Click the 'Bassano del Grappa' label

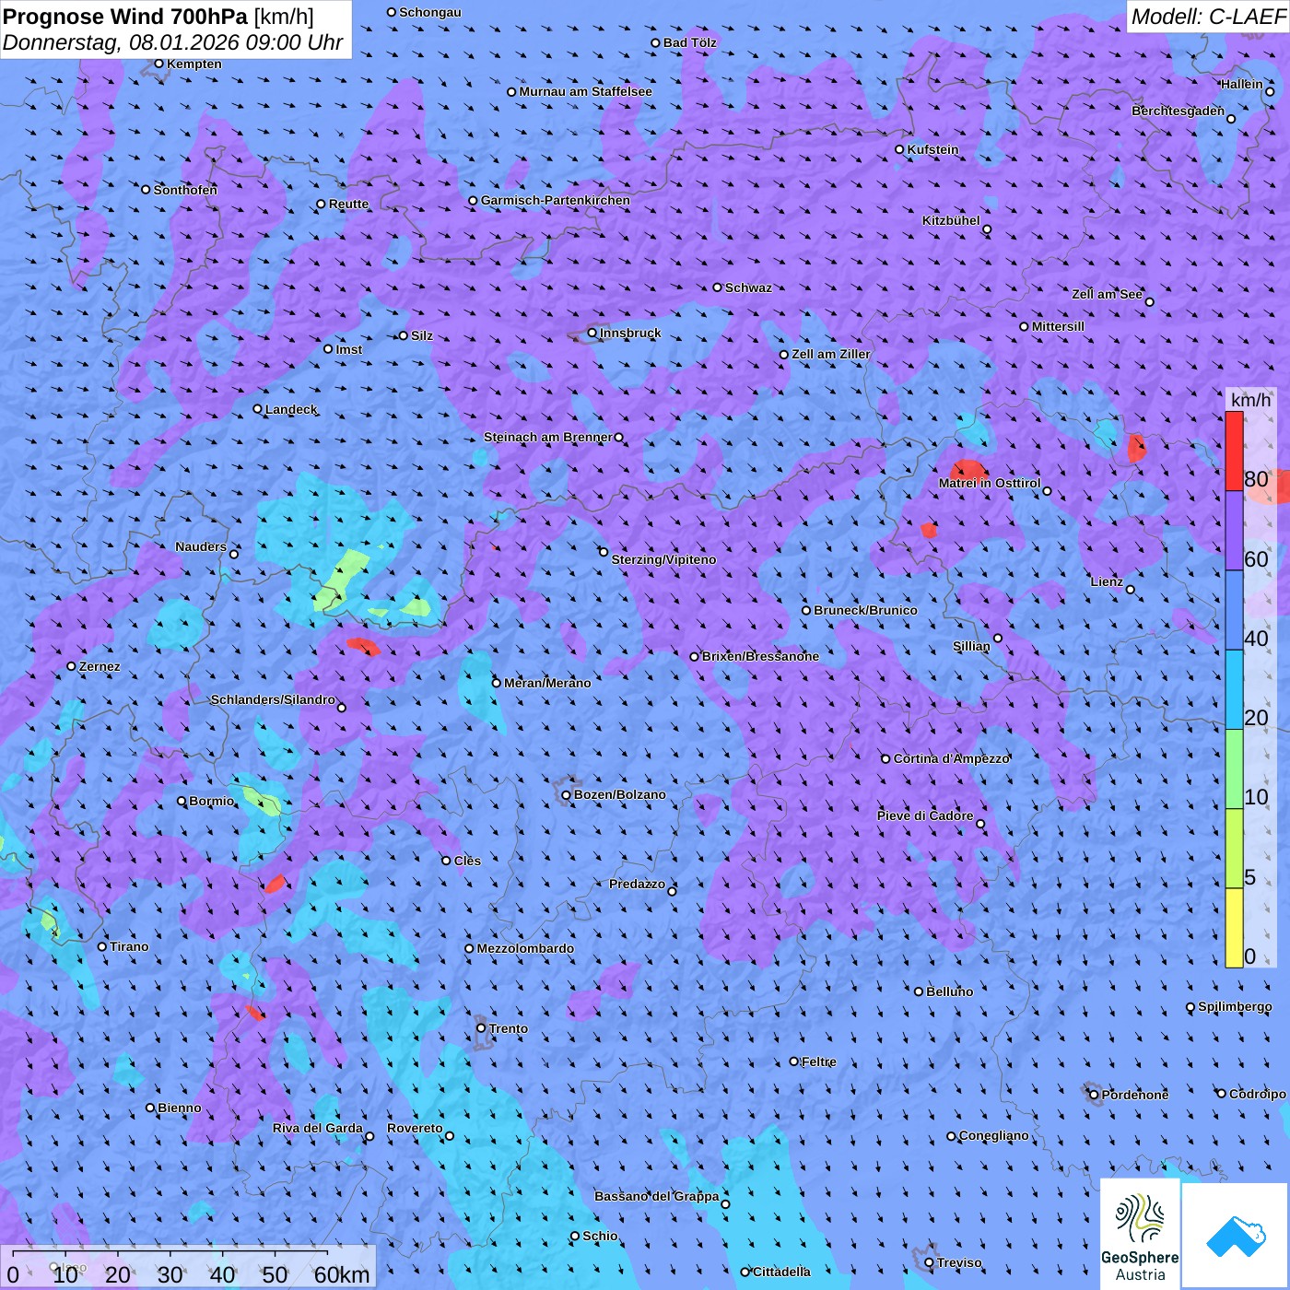(x=657, y=1196)
